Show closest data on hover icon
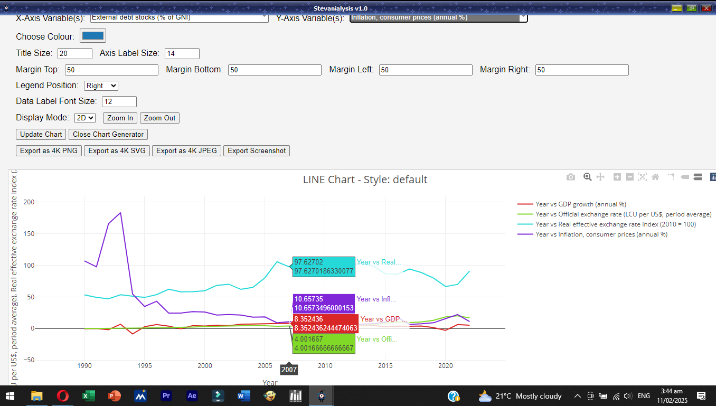Image resolution: width=716 pixels, height=406 pixels. tap(685, 177)
